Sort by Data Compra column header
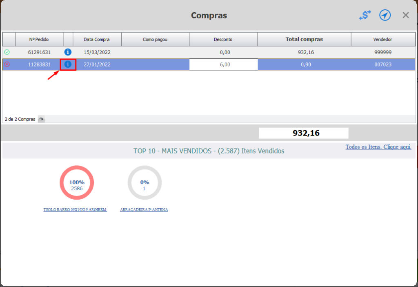 click(97, 40)
